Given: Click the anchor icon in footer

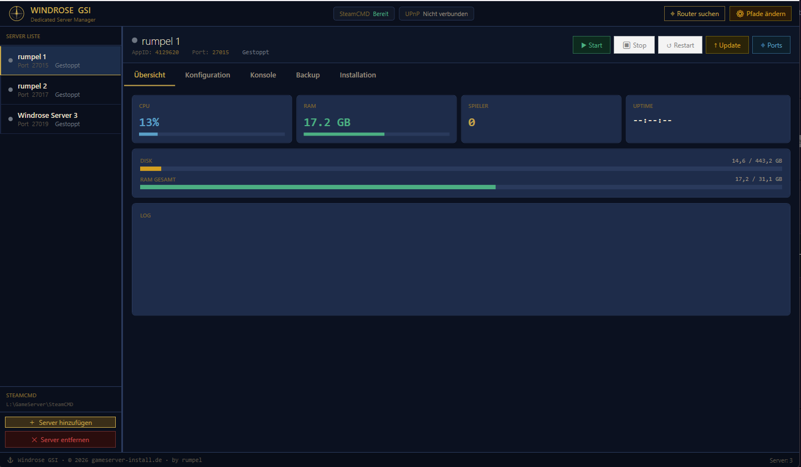Looking at the screenshot, I should [10, 460].
